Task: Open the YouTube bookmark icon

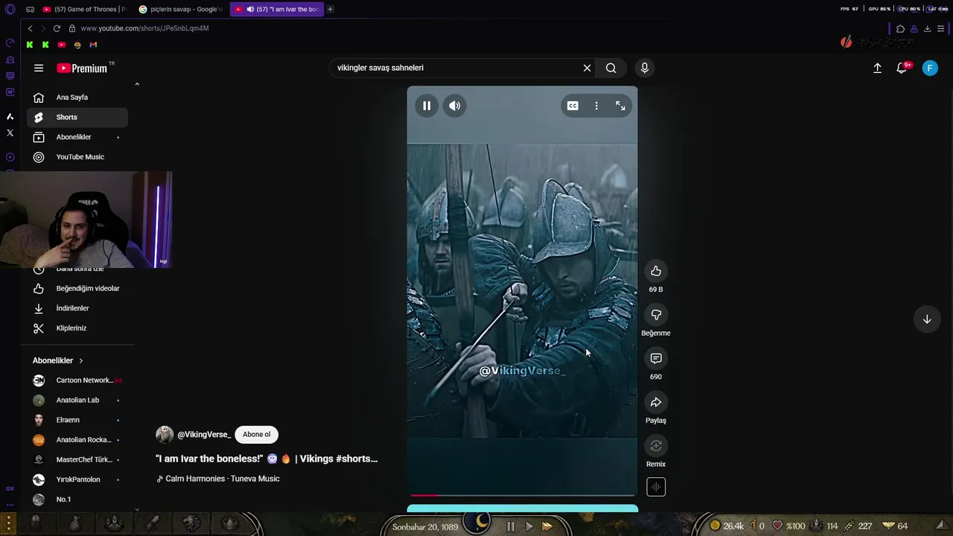Action: click(x=61, y=45)
